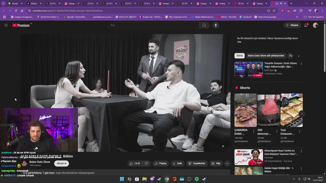This screenshot has width=326, height=183.
Task: Open the Balon Date Show channel
Action: 40,162
